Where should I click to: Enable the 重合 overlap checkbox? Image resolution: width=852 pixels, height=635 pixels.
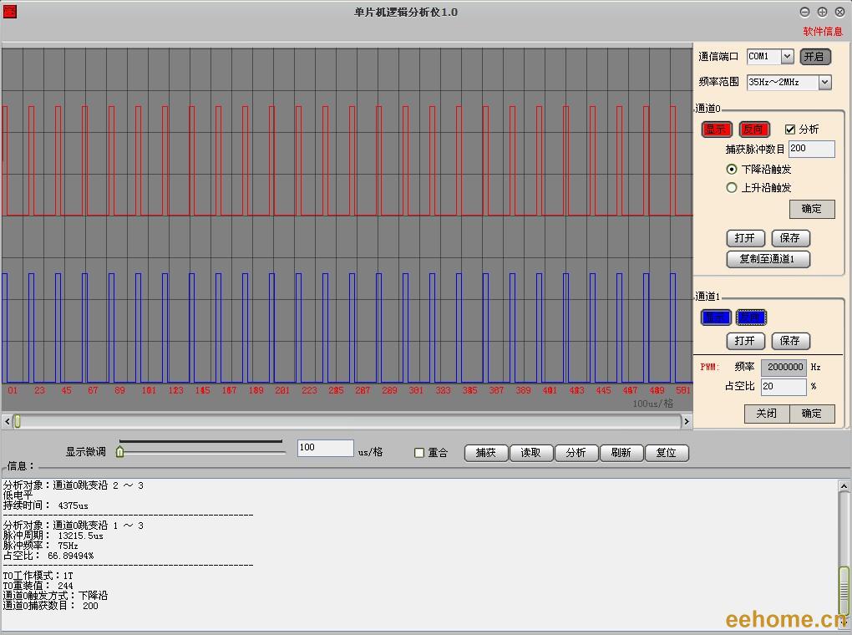coord(419,453)
